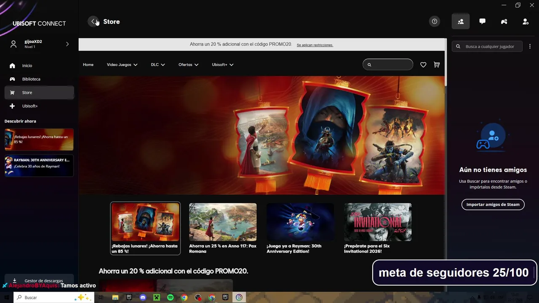This screenshot has height=303, width=539.
Task: Click the Ubisoft Connect taskbar icon
Action: click(x=239, y=298)
